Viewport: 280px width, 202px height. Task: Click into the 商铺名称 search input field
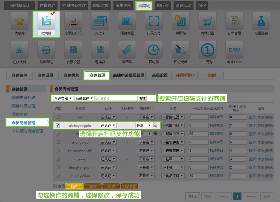click(x=116, y=98)
